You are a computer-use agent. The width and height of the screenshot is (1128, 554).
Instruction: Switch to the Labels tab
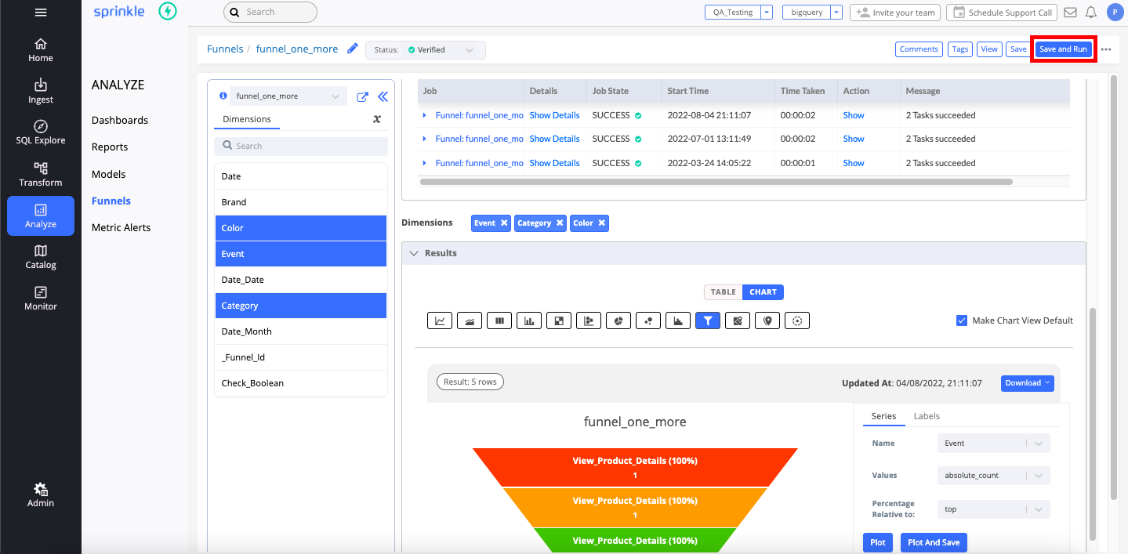click(927, 416)
